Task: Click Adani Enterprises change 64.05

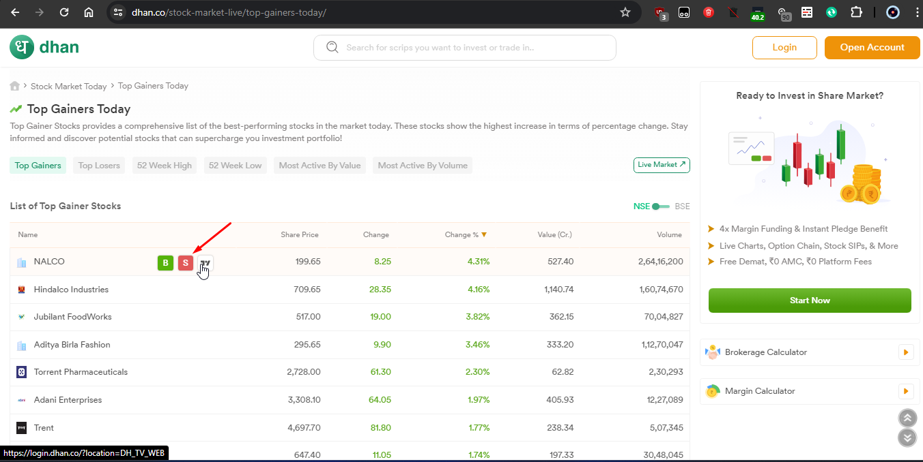Action: pos(380,400)
